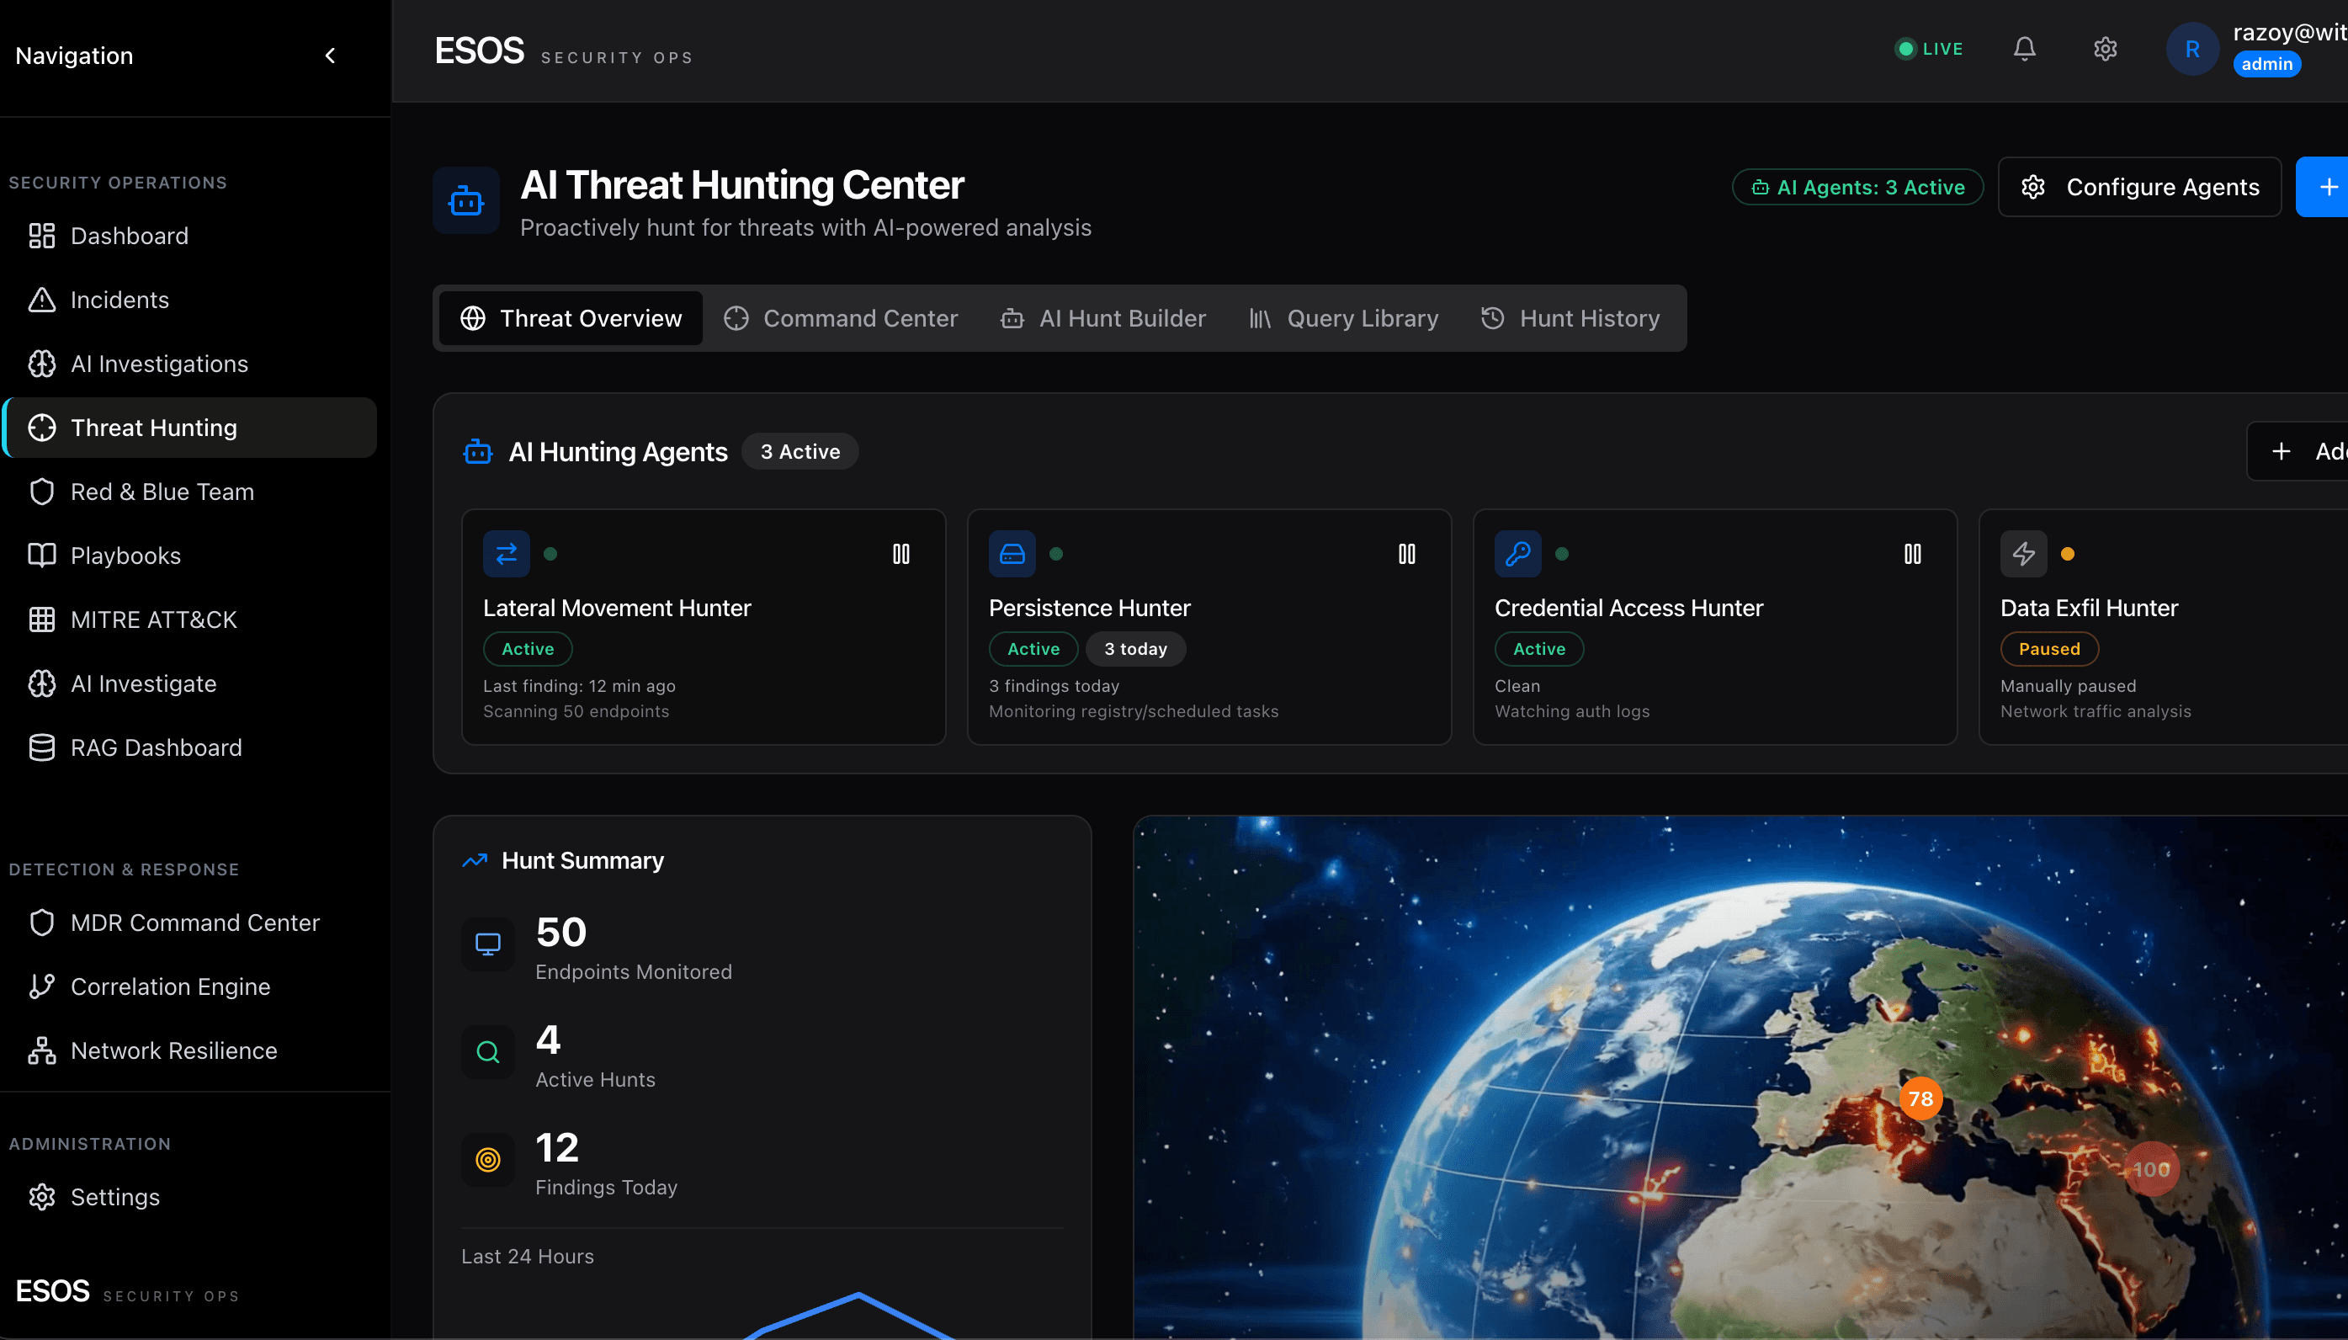Click the Credential Access Hunter title
This screenshot has width=2348, height=1340.
tap(1628, 609)
